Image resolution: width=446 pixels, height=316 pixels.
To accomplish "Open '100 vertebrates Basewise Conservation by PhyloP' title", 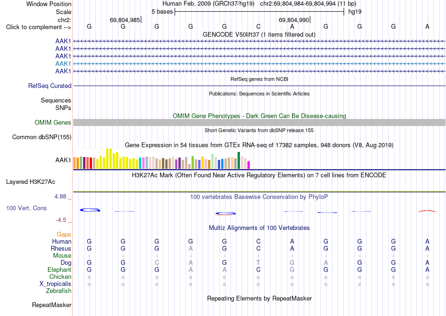I will tap(259, 197).
